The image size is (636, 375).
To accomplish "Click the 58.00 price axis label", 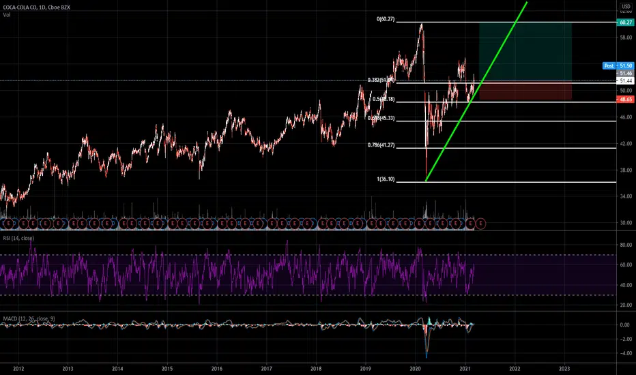I will 626,37.
